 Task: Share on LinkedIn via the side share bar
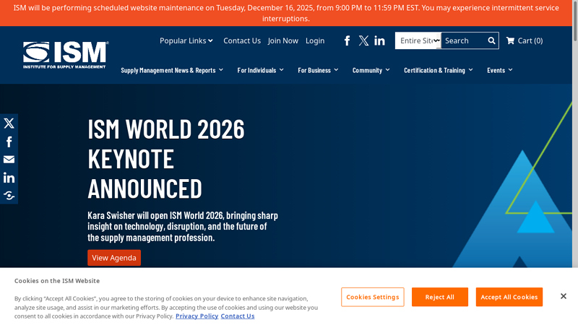pyautogui.click(x=9, y=178)
